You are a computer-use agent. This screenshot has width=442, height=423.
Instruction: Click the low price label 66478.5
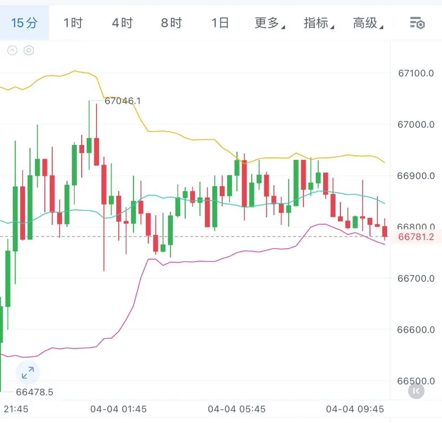click(x=35, y=392)
